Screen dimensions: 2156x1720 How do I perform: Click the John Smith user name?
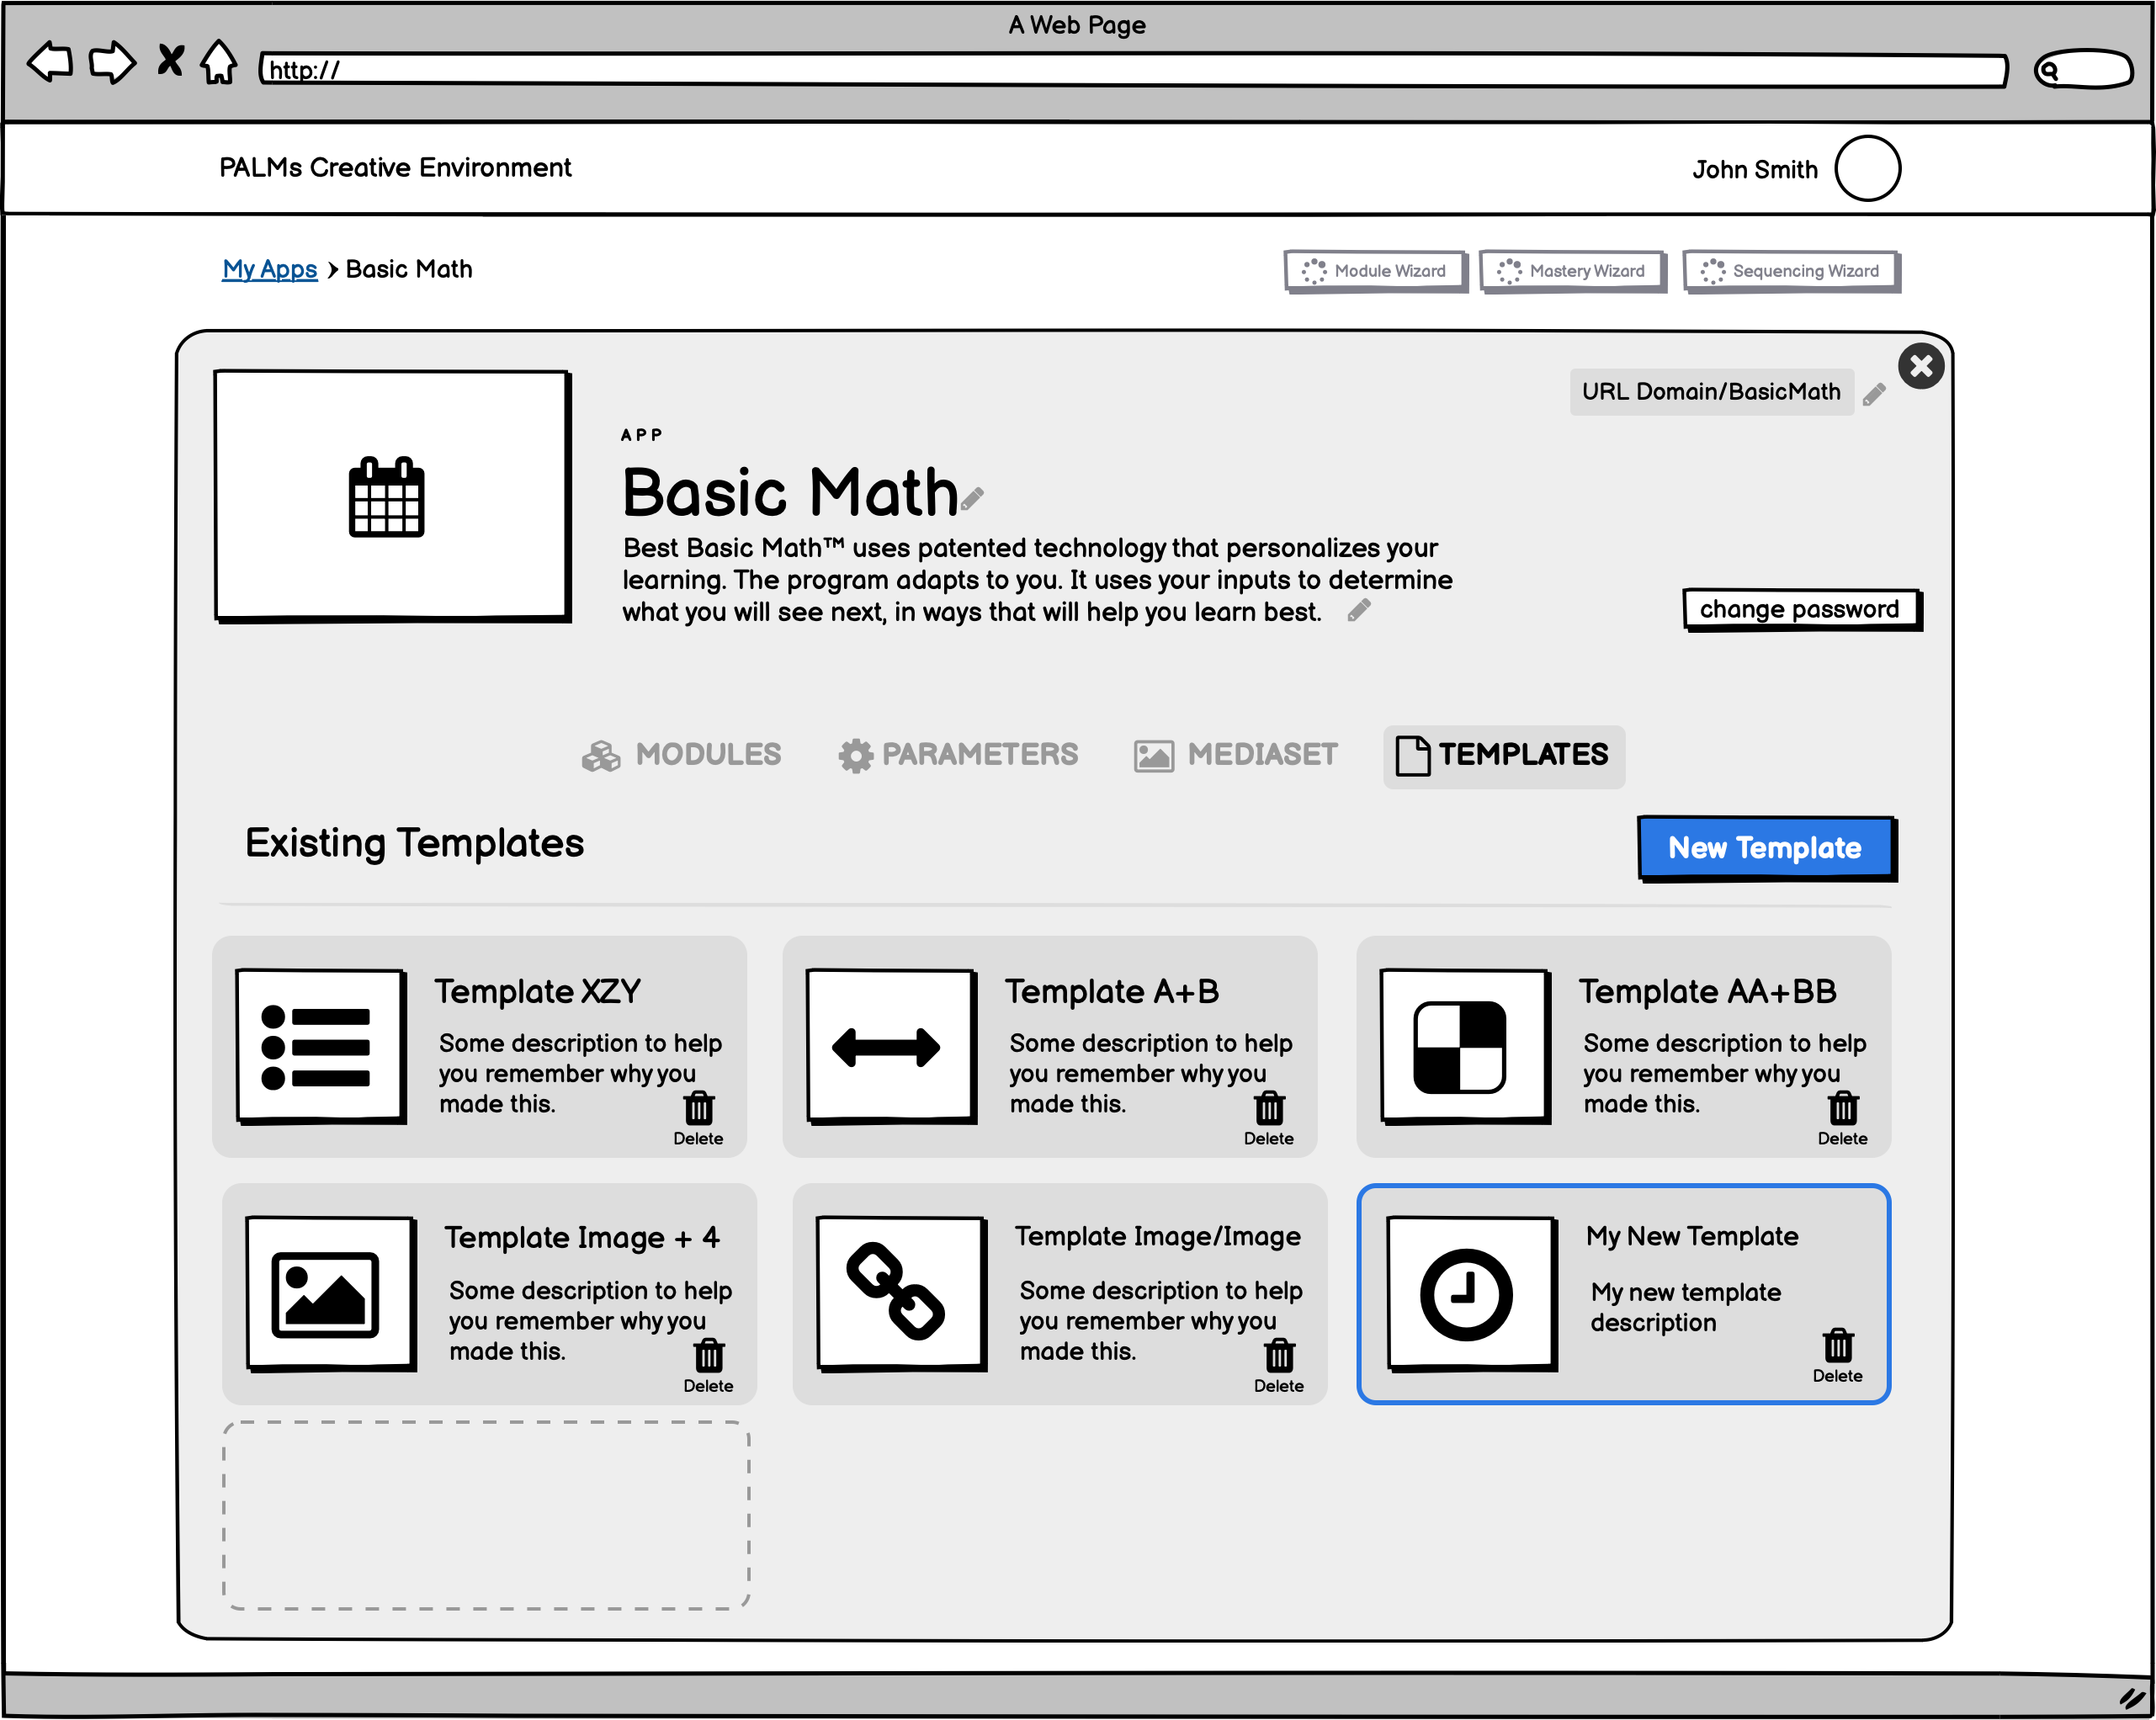coord(1754,170)
